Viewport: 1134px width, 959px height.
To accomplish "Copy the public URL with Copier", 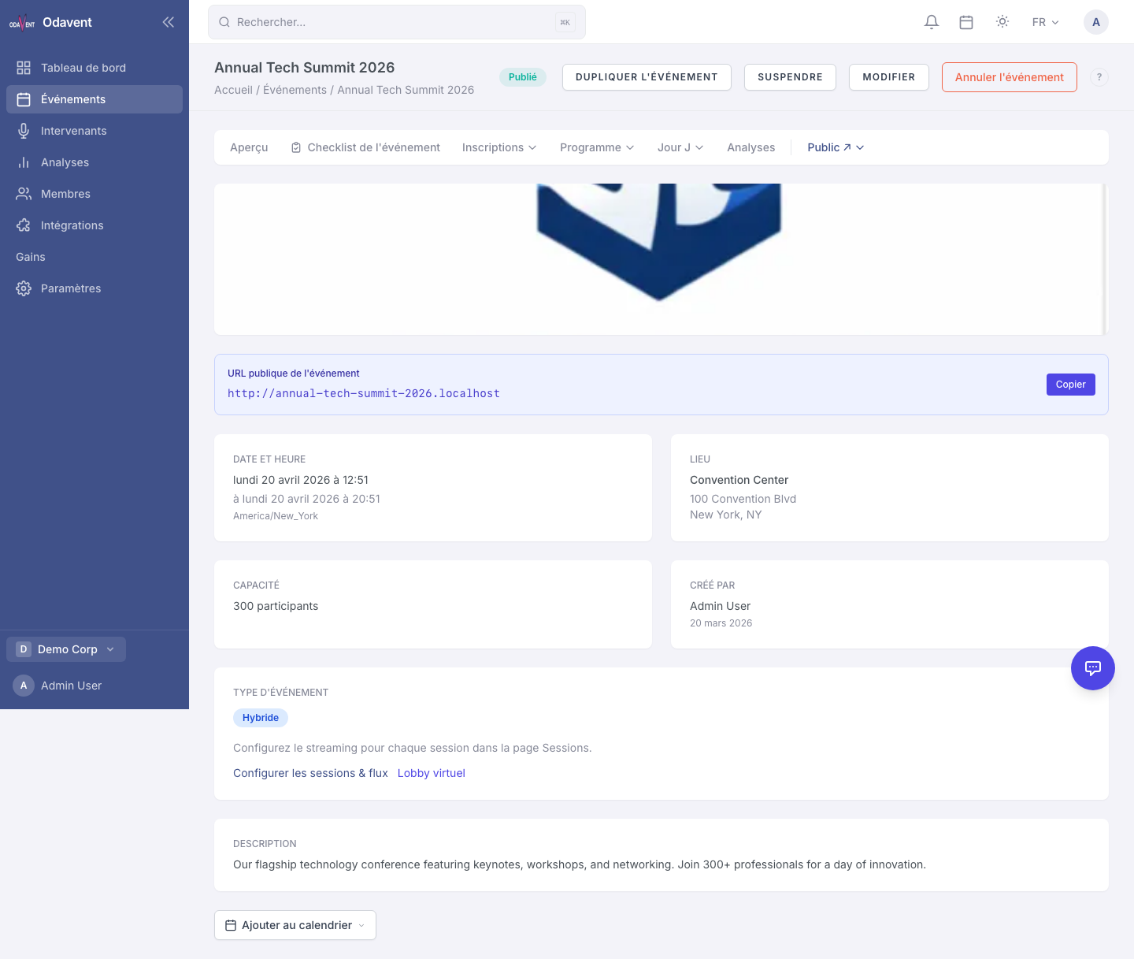I will [x=1071, y=385].
